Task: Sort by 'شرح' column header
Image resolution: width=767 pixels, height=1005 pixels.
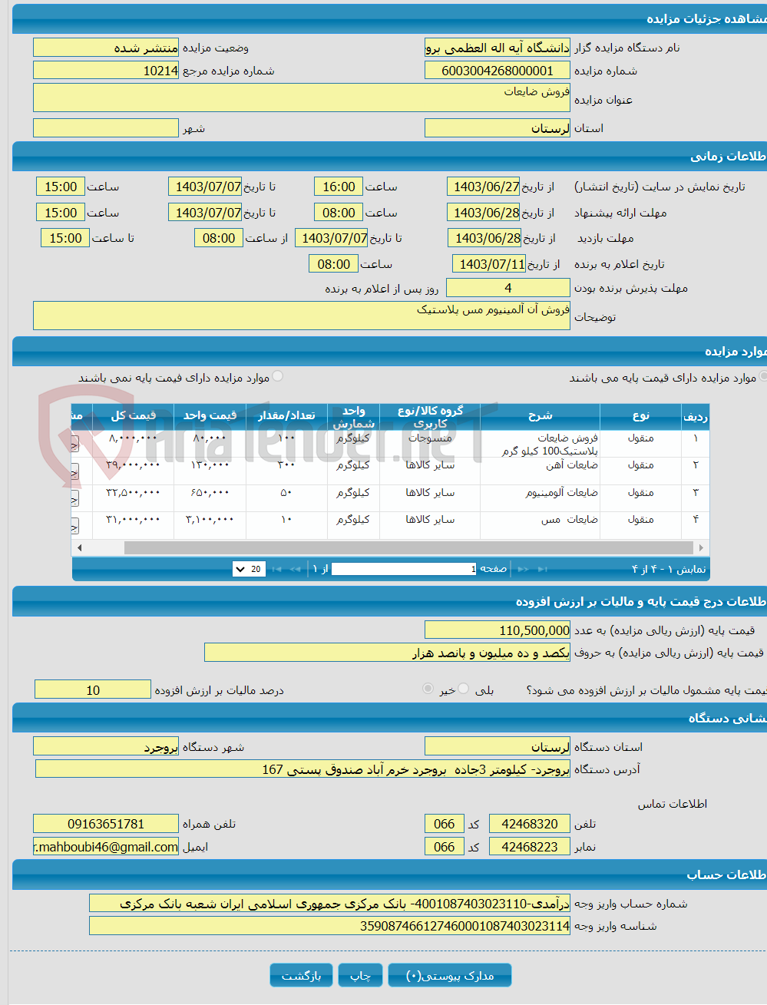Action: click(541, 416)
